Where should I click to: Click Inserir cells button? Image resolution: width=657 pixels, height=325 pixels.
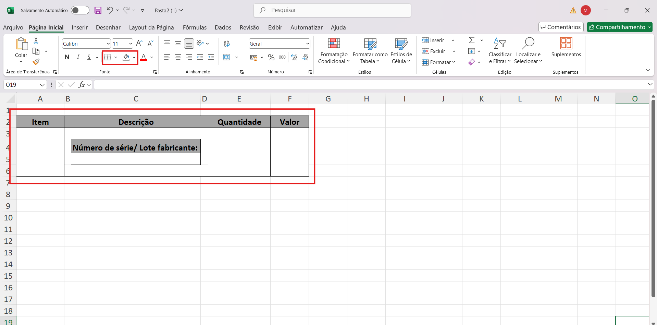click(x=433, y=40)
